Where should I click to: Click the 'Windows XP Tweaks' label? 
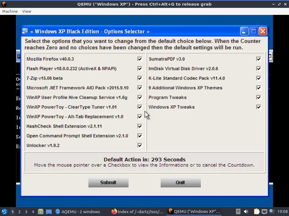172,107
